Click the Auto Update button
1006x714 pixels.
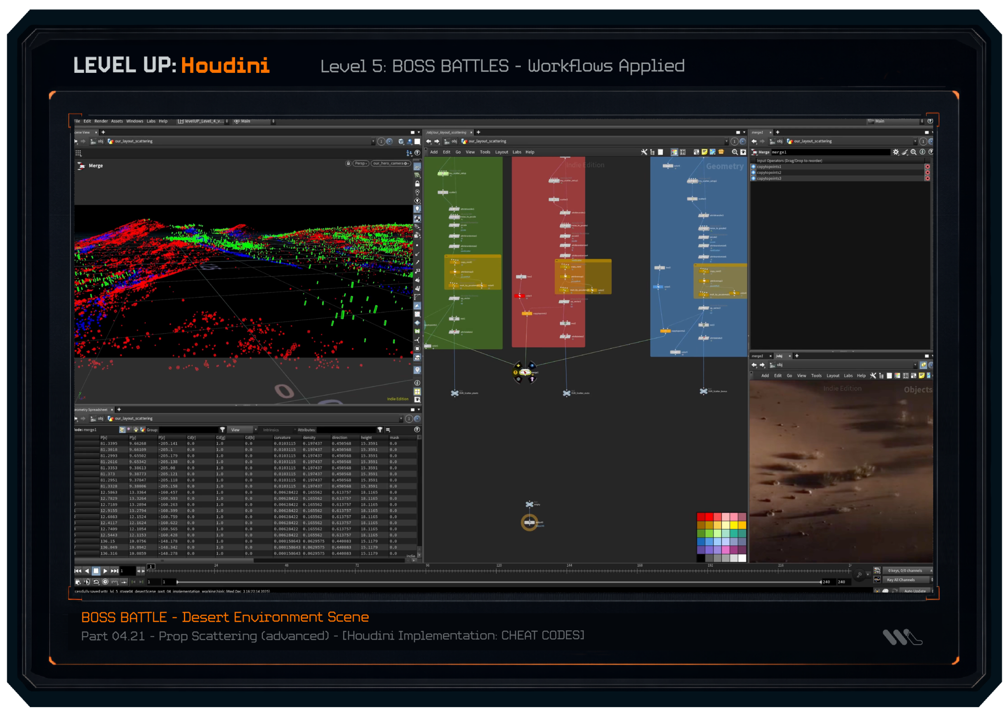[x=914, y=591]
